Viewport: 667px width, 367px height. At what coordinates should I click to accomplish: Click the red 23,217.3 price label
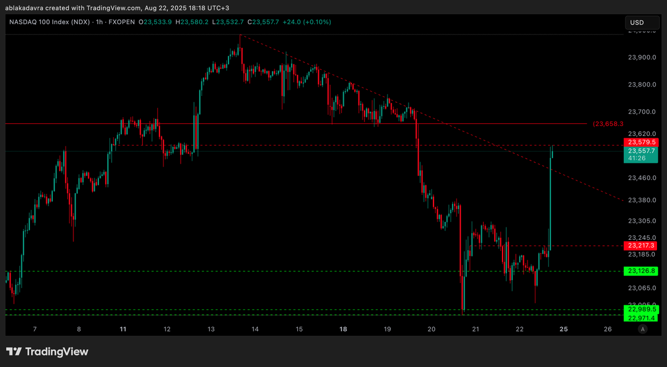pos(641,245)
